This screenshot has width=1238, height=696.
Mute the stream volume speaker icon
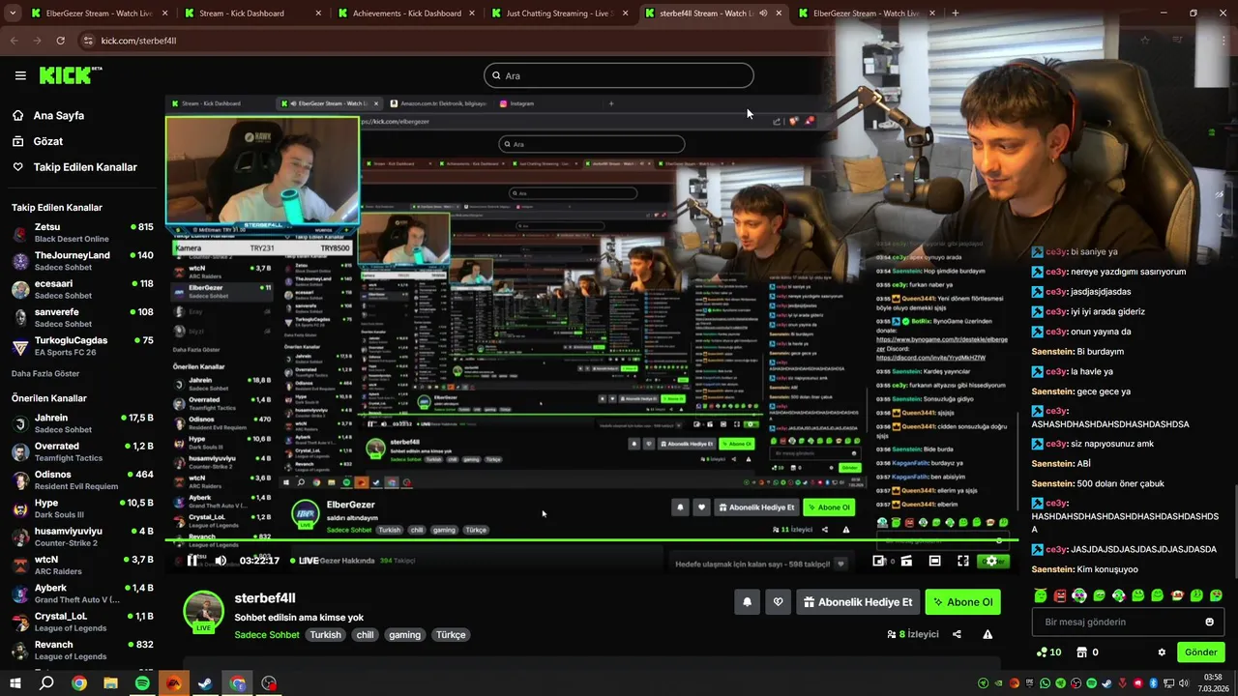pyautogui.click(x=221, y=561)
